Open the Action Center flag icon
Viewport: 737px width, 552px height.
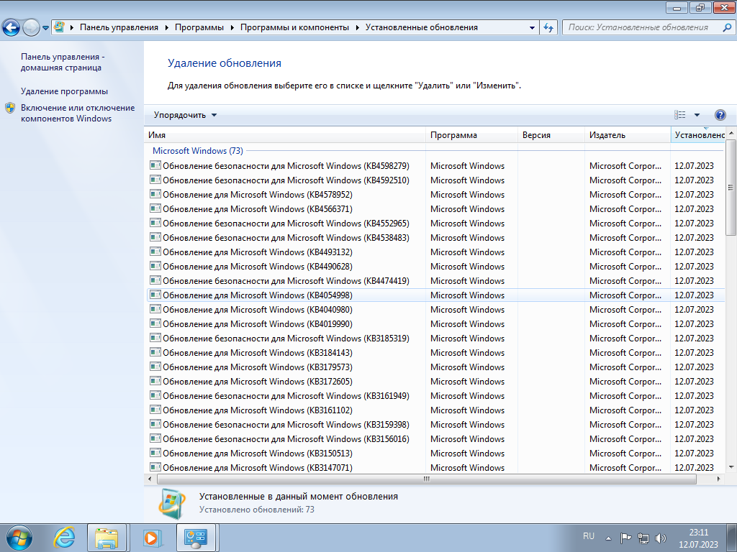click(625, 538)
